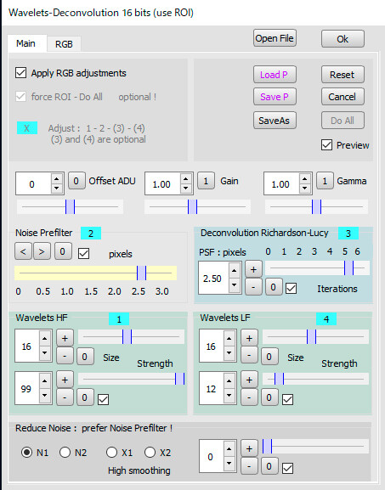Image resolution: width=385 pixels, height=490 pixels.
Task: Click the plus button for Wavelets HF size
Action: (x=65, y=338)
